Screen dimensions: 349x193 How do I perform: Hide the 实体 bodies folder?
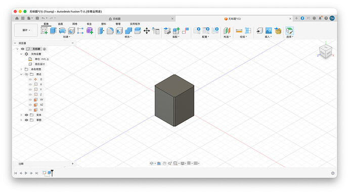point(26,115)
